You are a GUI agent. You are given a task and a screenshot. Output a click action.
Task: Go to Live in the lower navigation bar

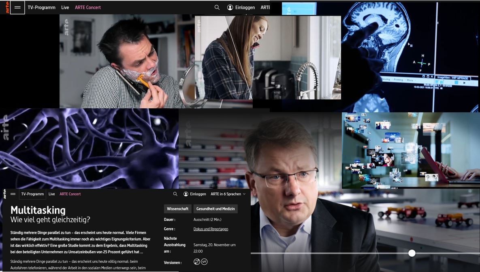(x=52, y=194)
